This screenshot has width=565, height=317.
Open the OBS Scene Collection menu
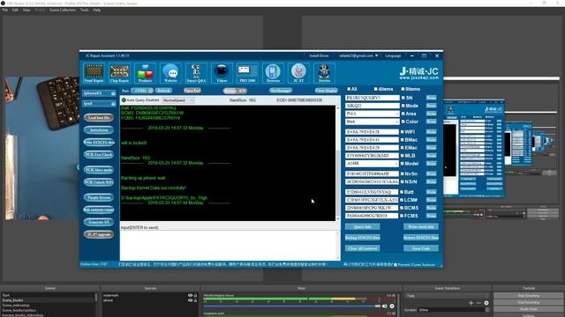coord(63,10)
